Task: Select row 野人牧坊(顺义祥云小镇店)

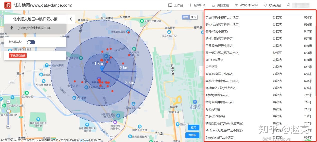Action: 259,25
